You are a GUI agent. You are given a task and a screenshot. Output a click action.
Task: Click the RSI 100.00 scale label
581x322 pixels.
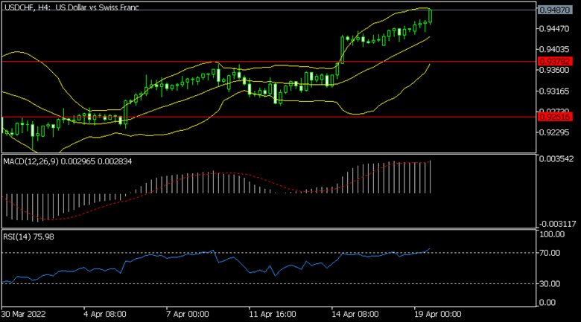point(552,234)
